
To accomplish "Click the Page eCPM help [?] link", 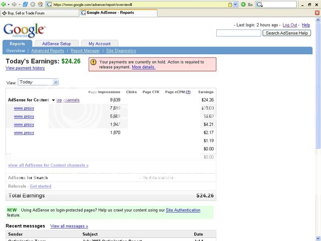I will click(188, 92).
